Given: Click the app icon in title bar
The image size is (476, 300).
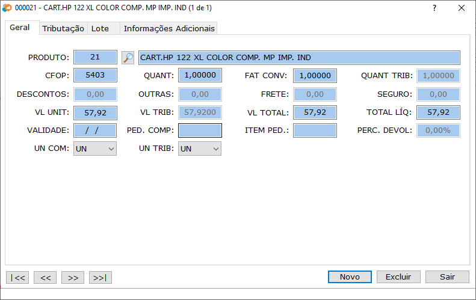Looking at the screenshot, I should (x=7, y=8).
